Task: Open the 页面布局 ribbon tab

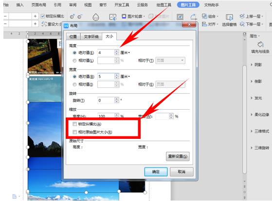Action: click(39, 5)
